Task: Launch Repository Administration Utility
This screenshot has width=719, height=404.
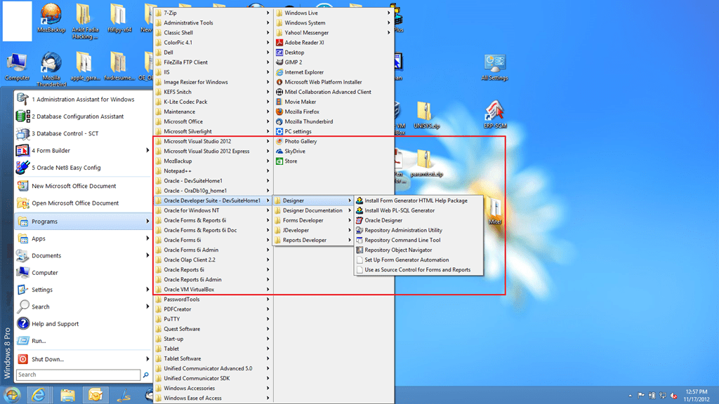Action: [x=418, y=230]
